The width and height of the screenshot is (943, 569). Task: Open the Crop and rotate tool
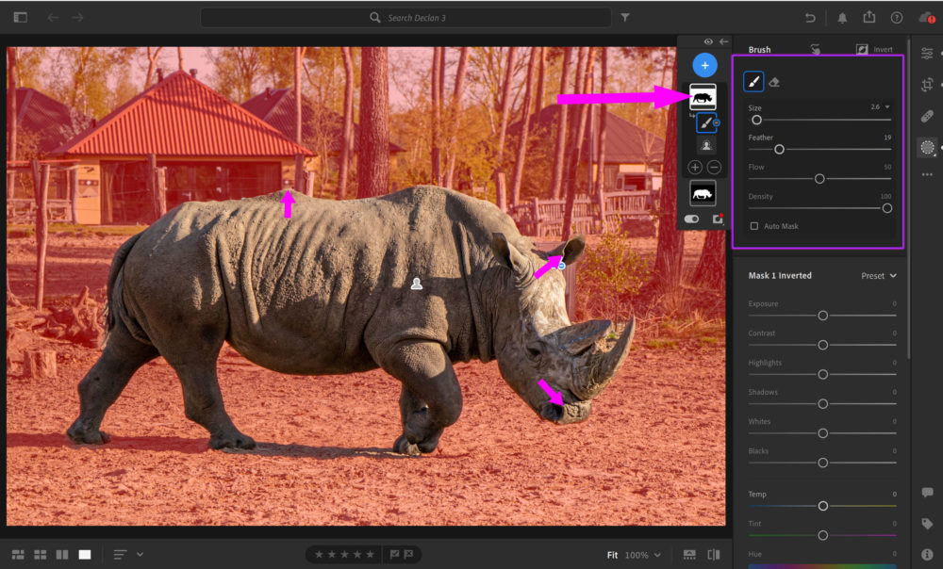coord(927,85)
